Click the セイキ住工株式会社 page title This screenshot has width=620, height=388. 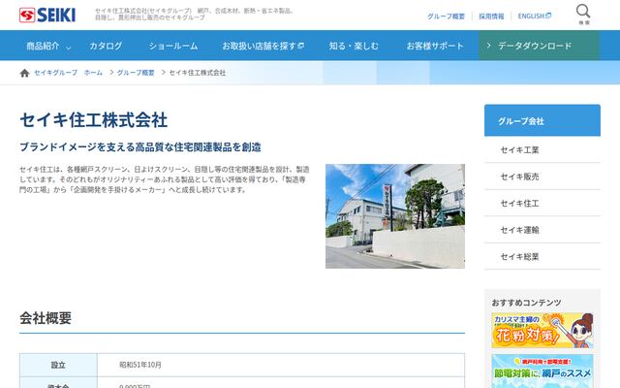(x=94, y=120)
